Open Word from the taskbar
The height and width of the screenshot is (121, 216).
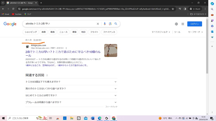point(93,118)
